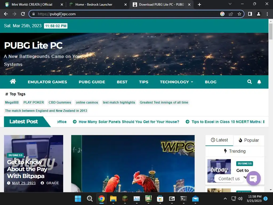Click the notification bell icon
Screen dimensions: 273x205
[259, 82]
